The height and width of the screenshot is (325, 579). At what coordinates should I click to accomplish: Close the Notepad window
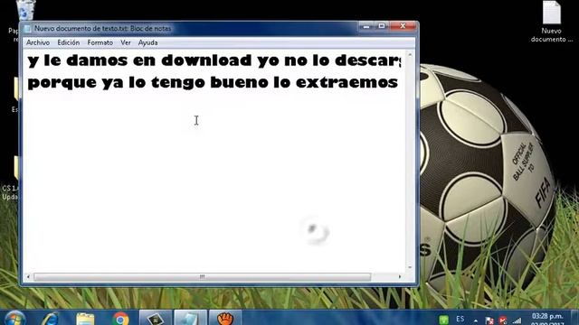(403, 26)
